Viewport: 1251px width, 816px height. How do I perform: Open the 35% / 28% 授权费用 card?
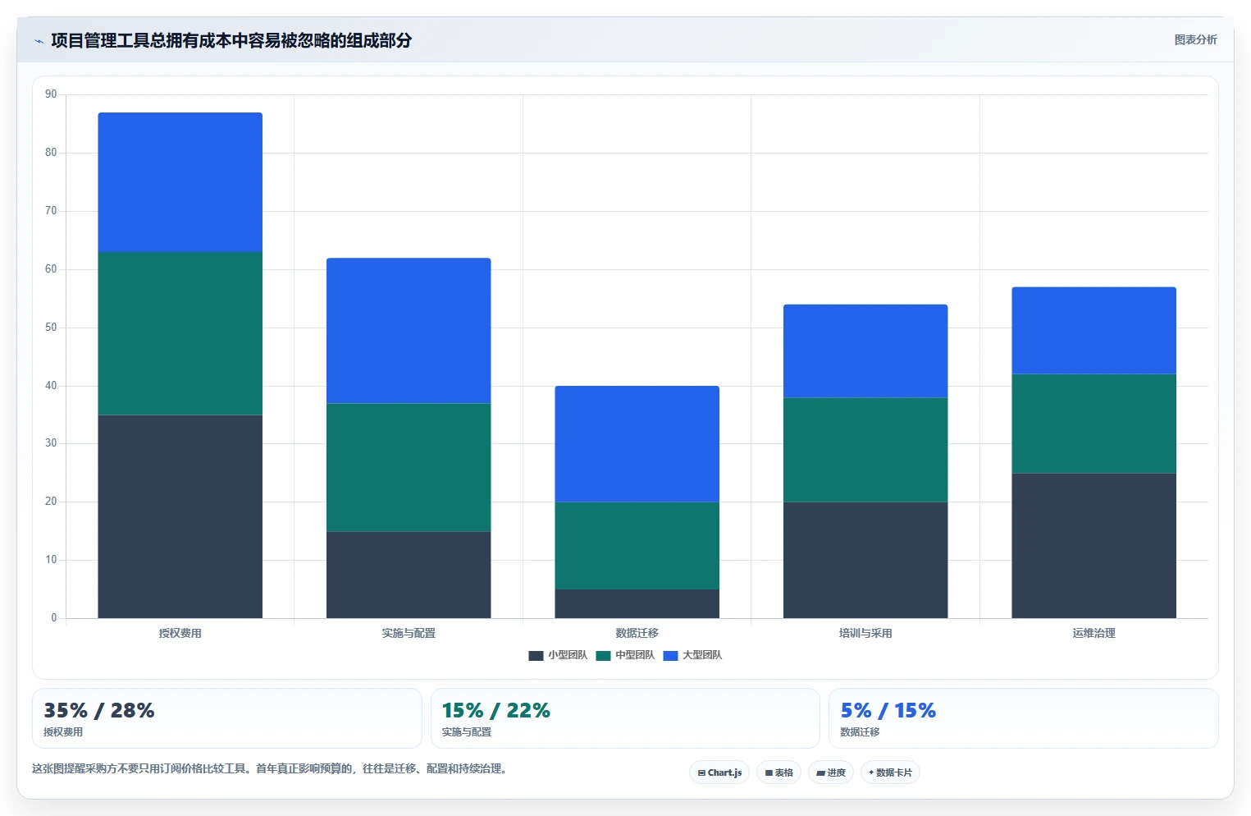tap(227, 718)
